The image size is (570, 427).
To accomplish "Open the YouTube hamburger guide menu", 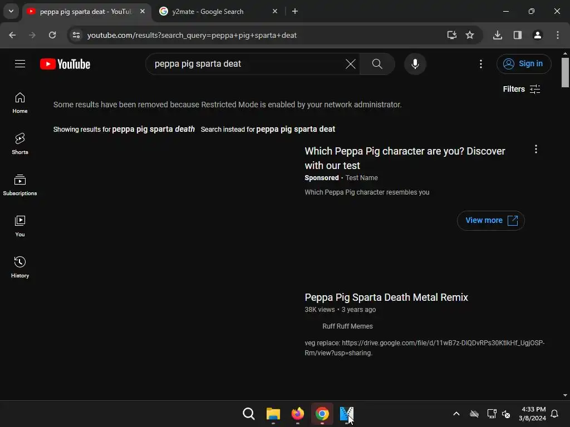I will [20, 64].
